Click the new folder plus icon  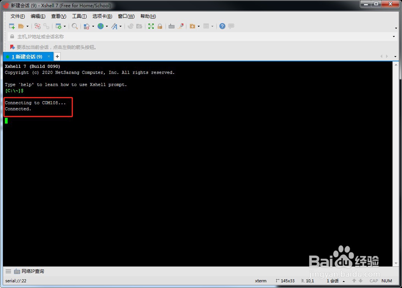pos(192,26)
